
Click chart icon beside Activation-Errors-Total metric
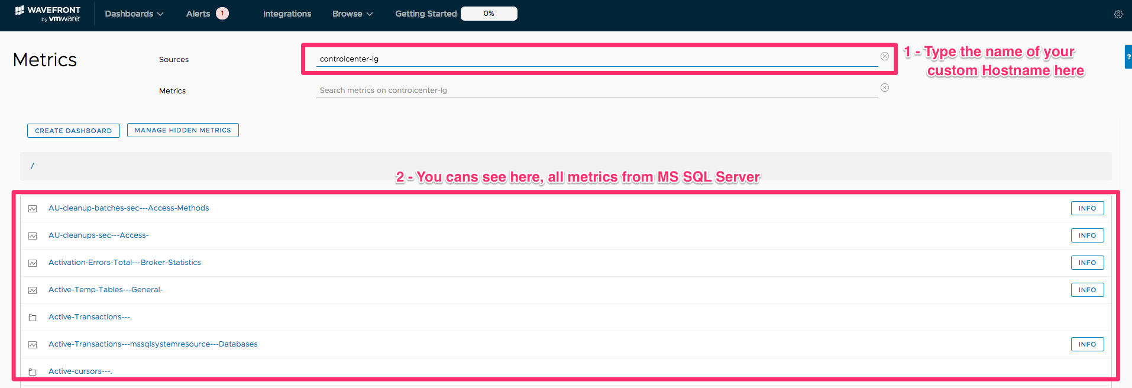[33, 263]
